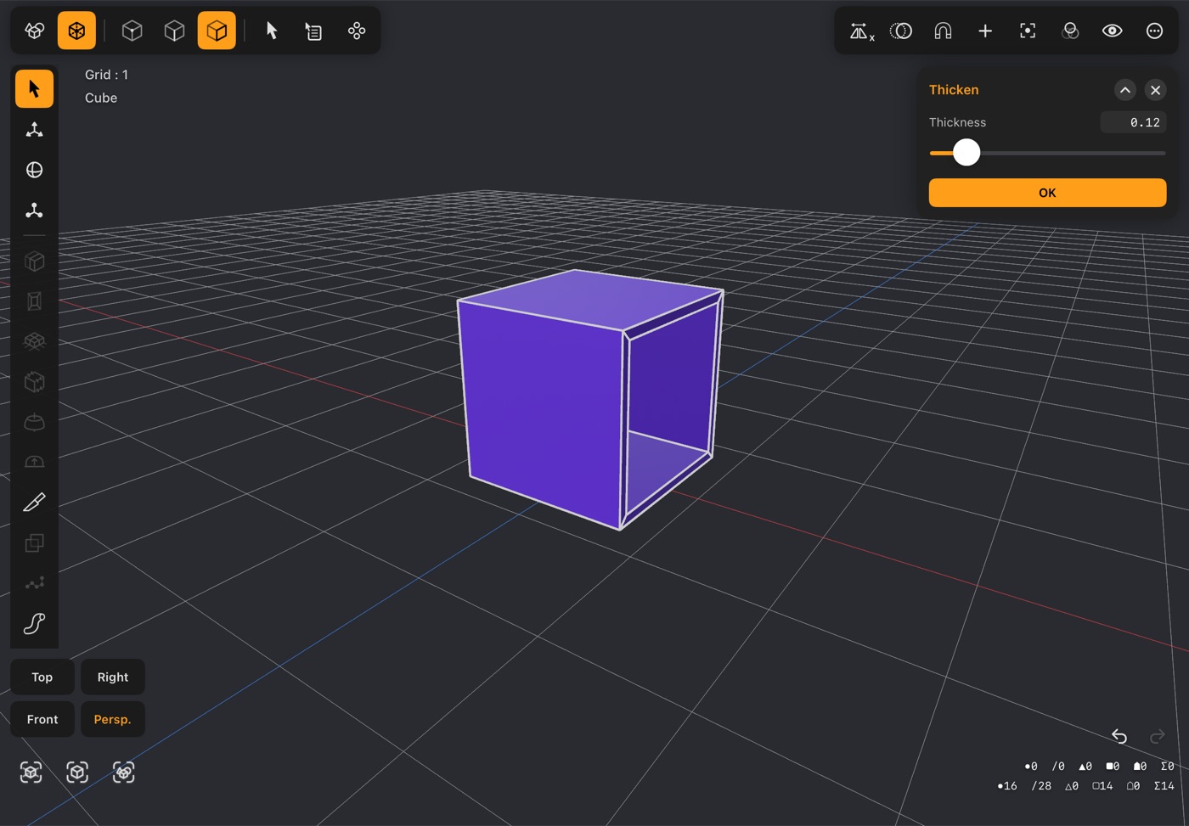Switch to Front view
Screen dimensions: 1189x826
pyautogui.click(x=42, y=719)
